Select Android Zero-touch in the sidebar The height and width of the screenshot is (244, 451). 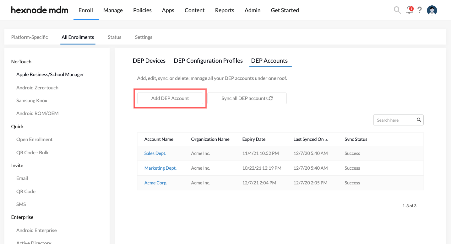tap(37, 88)
